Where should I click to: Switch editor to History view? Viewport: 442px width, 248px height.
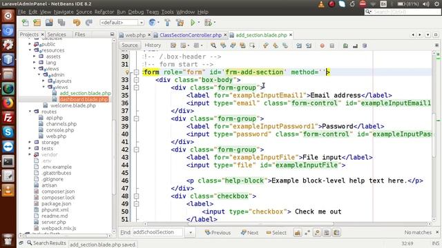(x=153, y=45)
